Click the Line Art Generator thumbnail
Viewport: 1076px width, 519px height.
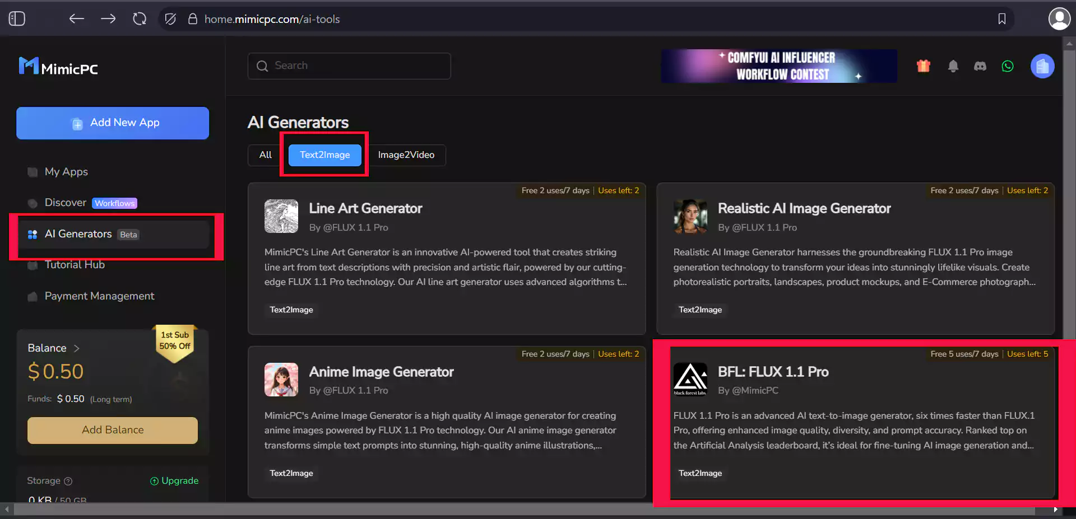click(281, 216)
